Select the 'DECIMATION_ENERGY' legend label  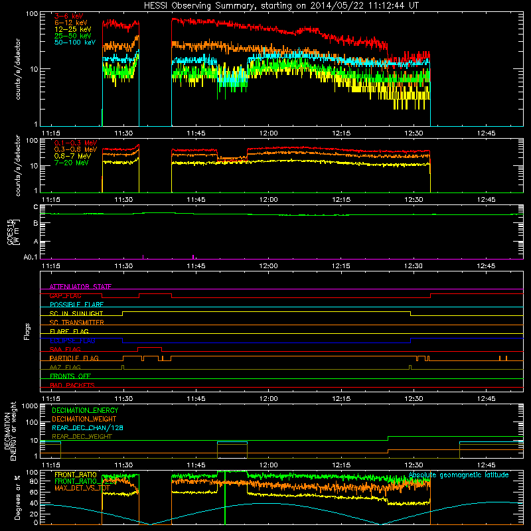click(85, 410)
